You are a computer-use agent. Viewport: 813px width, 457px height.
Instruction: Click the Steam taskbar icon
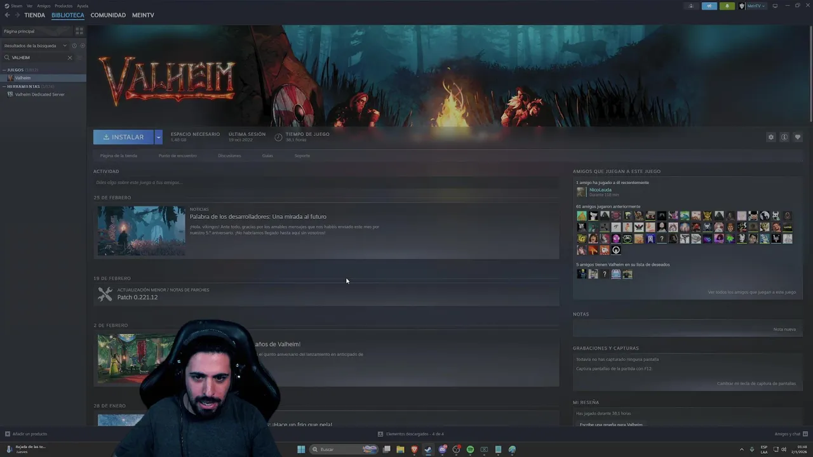[x=428, y=449]
